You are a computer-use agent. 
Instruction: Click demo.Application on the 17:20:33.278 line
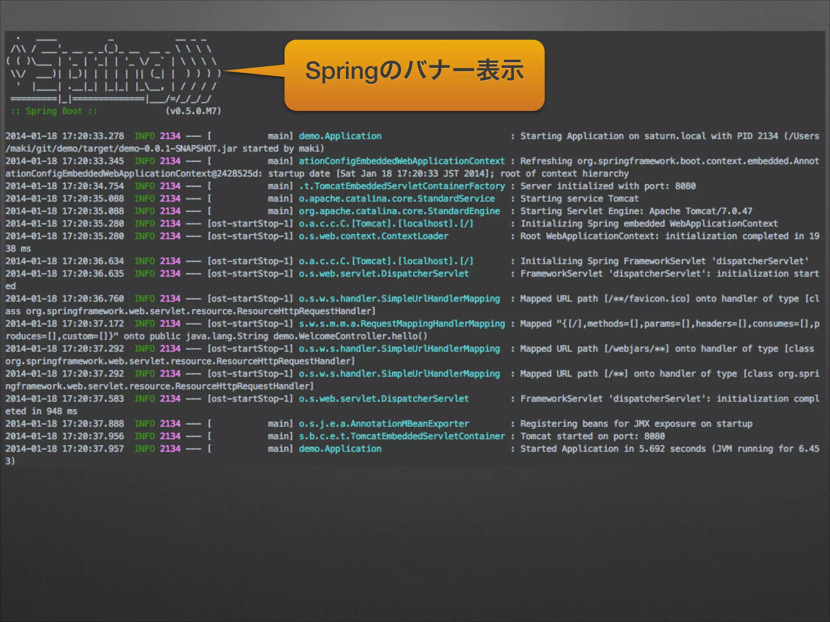tap(340, 136)
